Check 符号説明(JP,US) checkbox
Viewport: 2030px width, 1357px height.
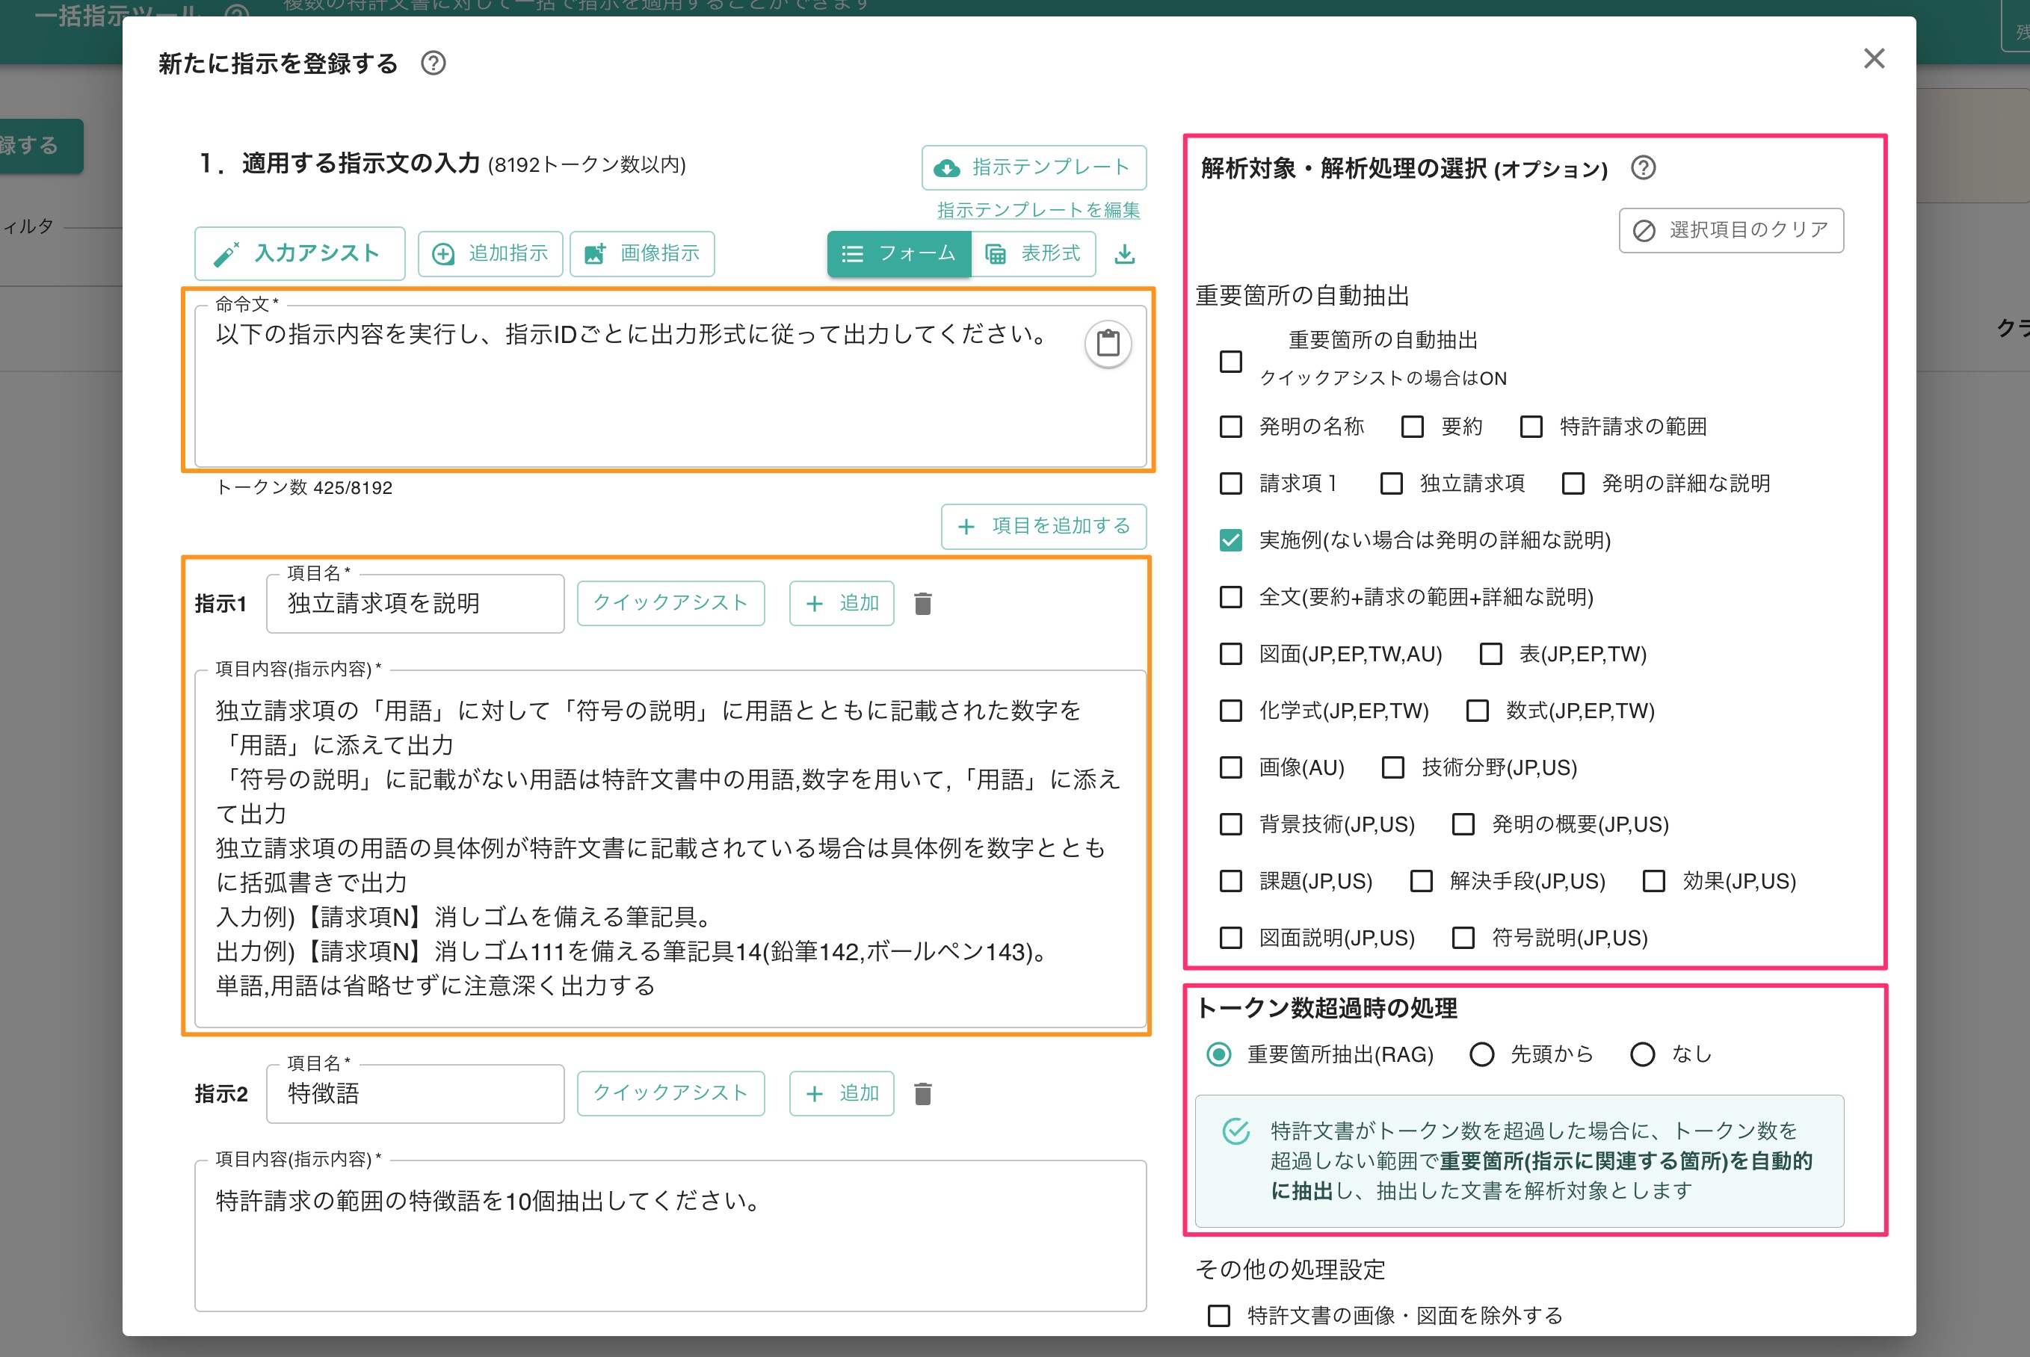coord(1463,938)
